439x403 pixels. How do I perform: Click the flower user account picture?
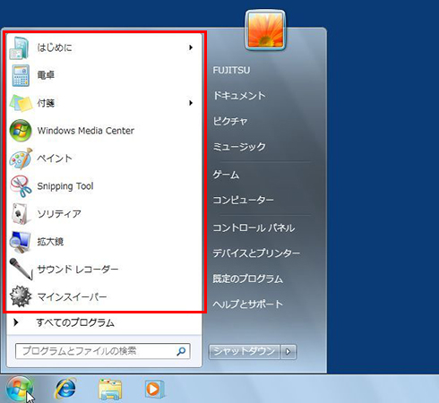(x=265, y=30)
